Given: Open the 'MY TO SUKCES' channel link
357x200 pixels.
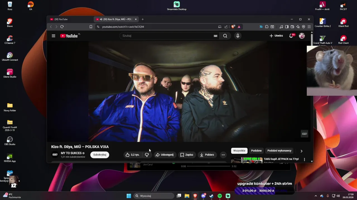Looking at the screenshot, I should [71, 153].
